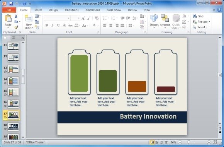
Task: Cut selection with the scissors icon
Action: click(16, 16)
